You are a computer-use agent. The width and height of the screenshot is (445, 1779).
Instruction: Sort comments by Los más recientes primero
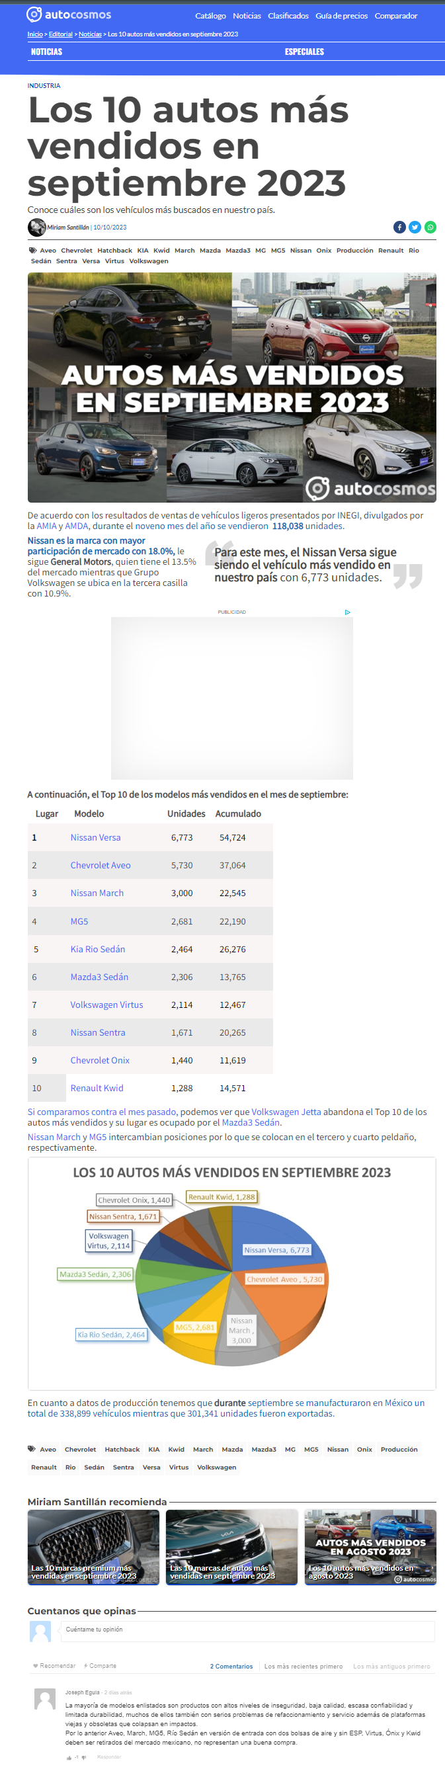[x=303, y=1667]
